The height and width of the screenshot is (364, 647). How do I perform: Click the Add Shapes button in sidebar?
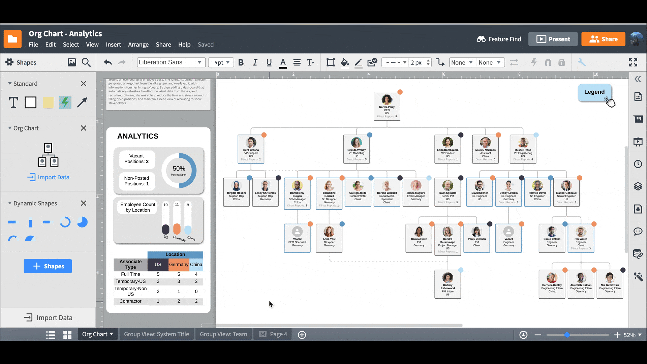(x=48, y=266)
